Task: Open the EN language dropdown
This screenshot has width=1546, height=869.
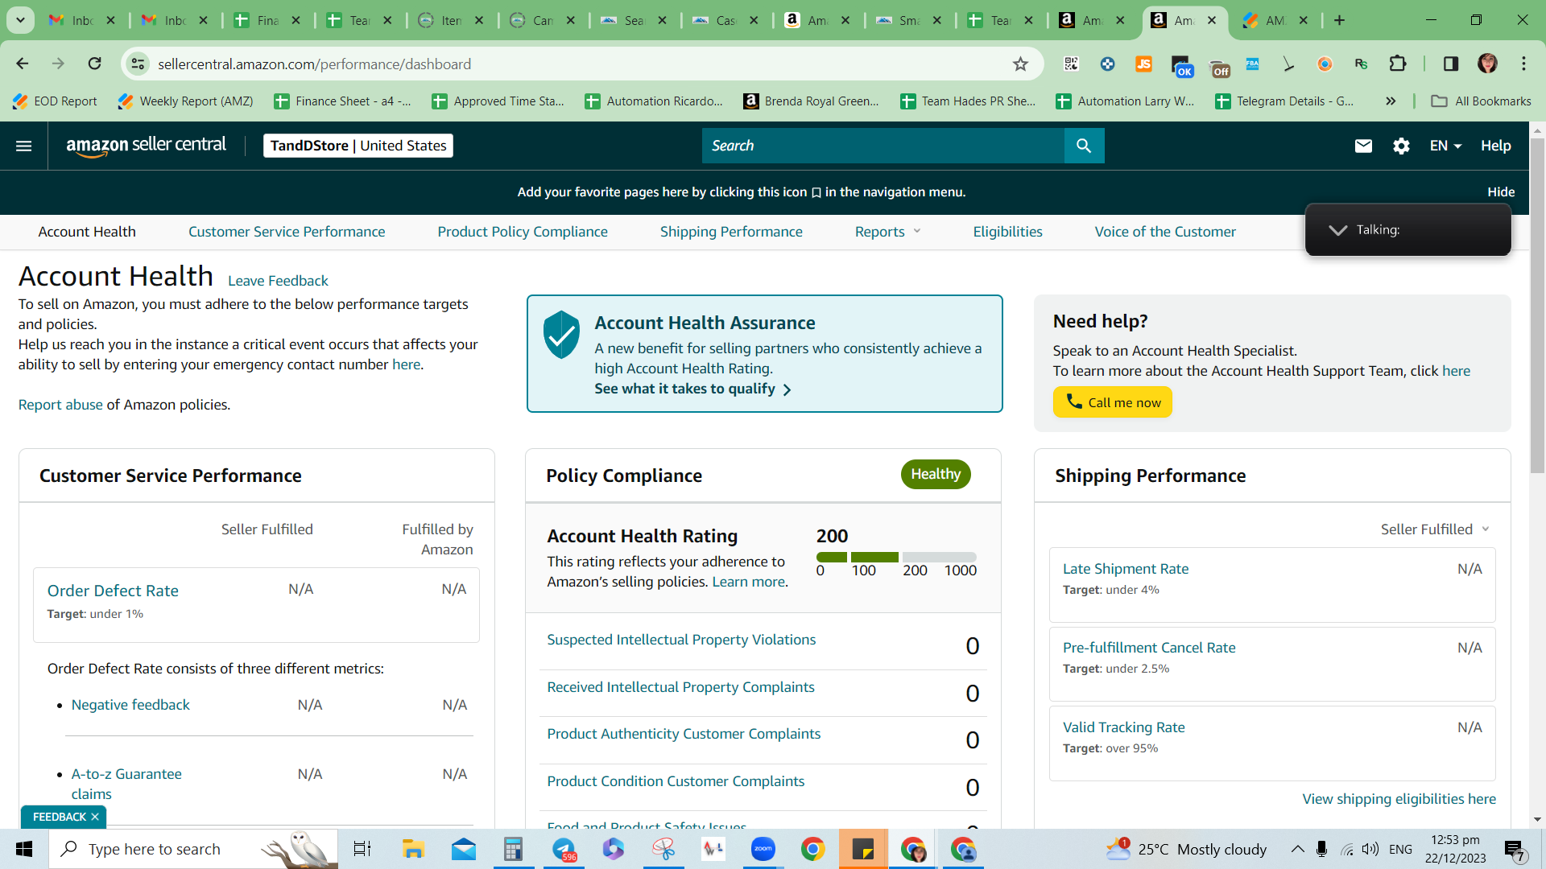Action: [1445, 146]
